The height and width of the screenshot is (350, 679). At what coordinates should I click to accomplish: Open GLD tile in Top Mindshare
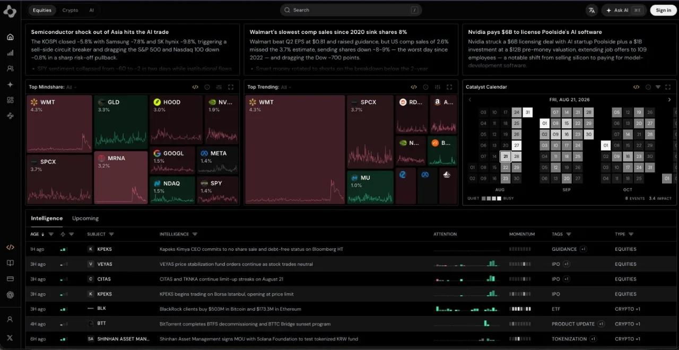tap(120, 122)
